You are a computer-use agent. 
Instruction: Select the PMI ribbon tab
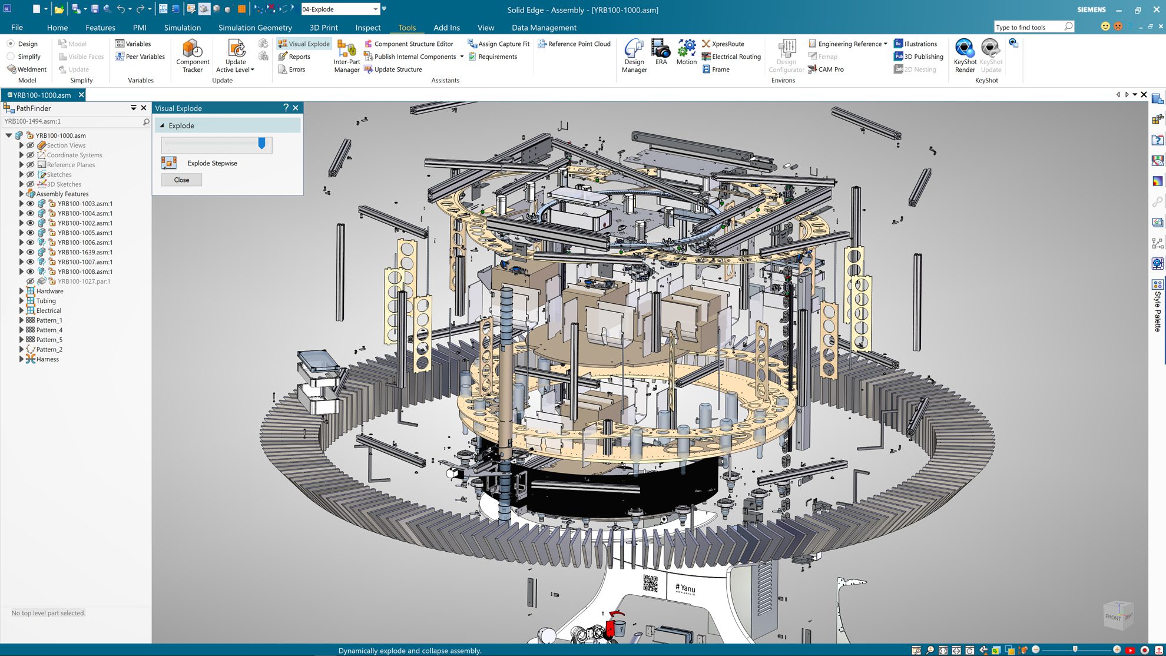click(x=140, y=27)
